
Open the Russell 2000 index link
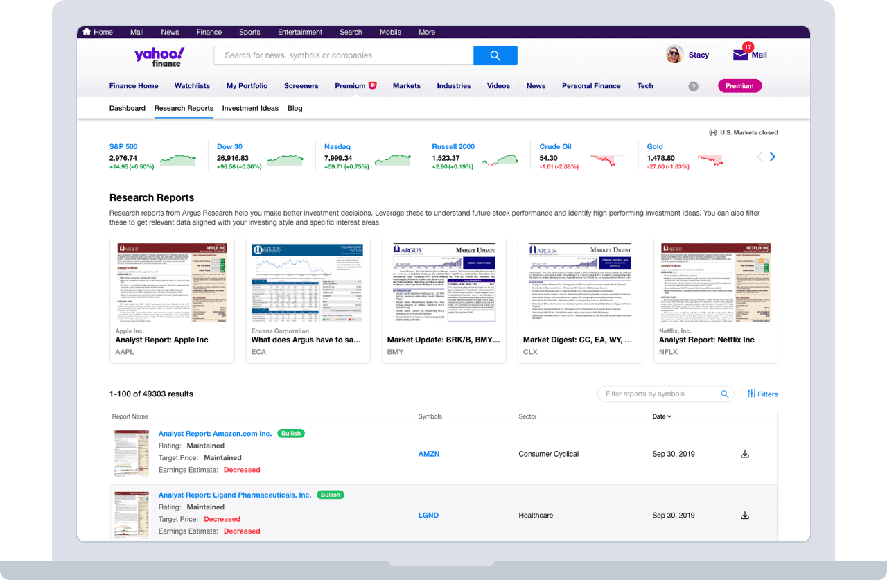pyautogui.click(x=453, y=147)
